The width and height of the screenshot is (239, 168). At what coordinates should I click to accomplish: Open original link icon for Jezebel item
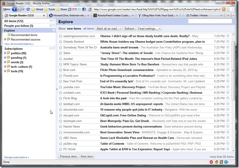pos(228,58)
